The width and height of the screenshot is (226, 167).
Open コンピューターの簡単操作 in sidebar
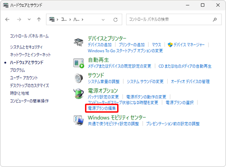(29, 101)
